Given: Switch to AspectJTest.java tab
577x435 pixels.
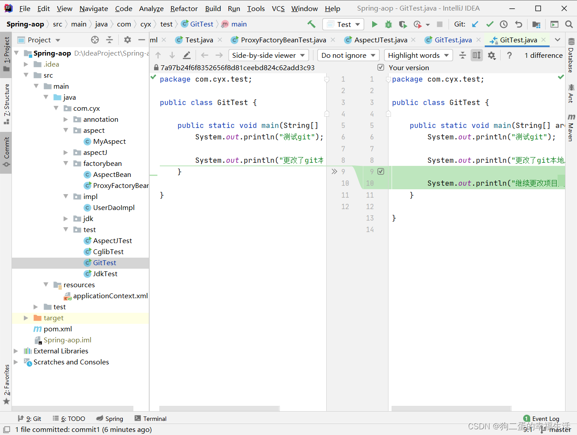Looking at the screenshot, I should 381,40.
